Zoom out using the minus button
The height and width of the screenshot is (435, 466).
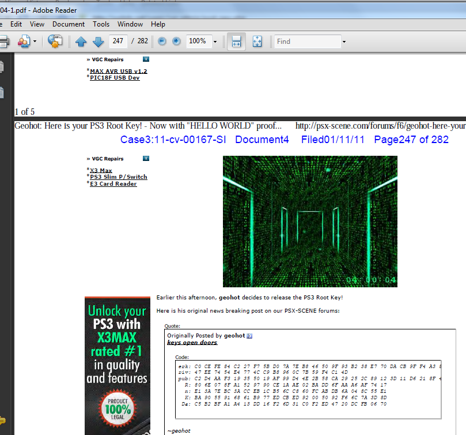[162, 42]
